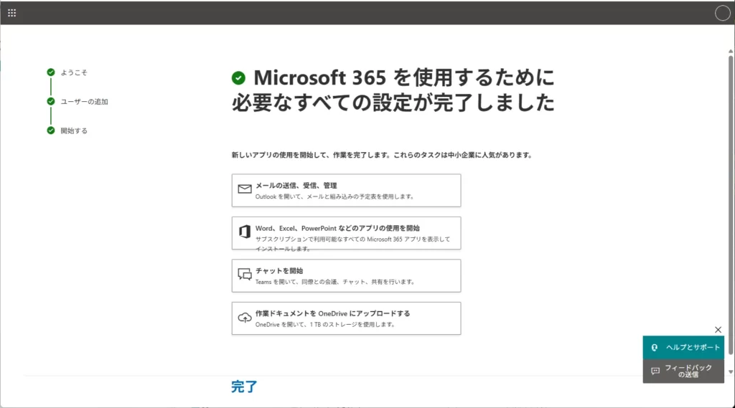Select the ようこそ step label
This screenshot has height=408, width=735.
tap(74, 72)
